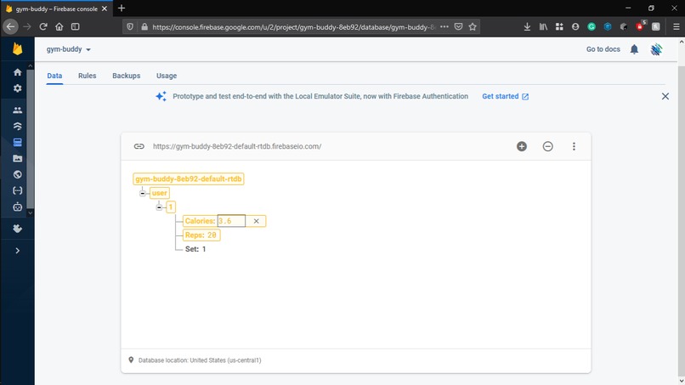Collapse the node named 1
The height and width of the screenshot is (385, 685).
(x=159, y=207)
